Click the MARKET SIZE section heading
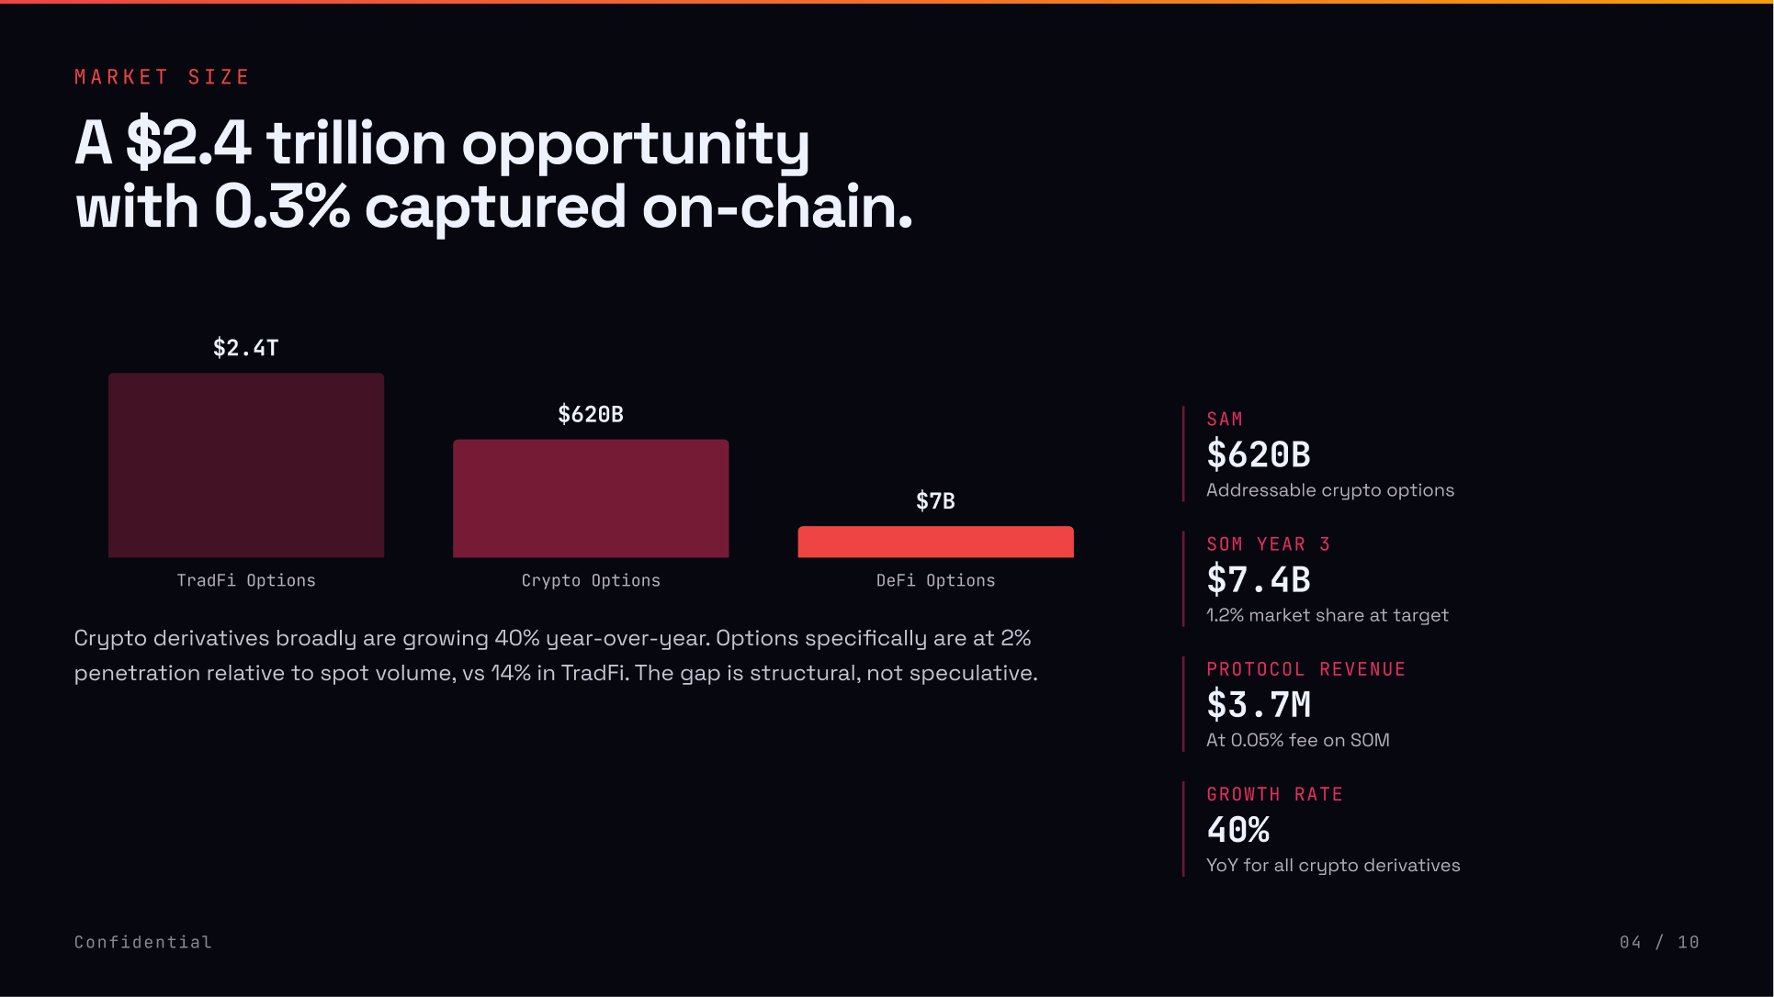Screen dimensions: 1774x997 coord(162,77)
